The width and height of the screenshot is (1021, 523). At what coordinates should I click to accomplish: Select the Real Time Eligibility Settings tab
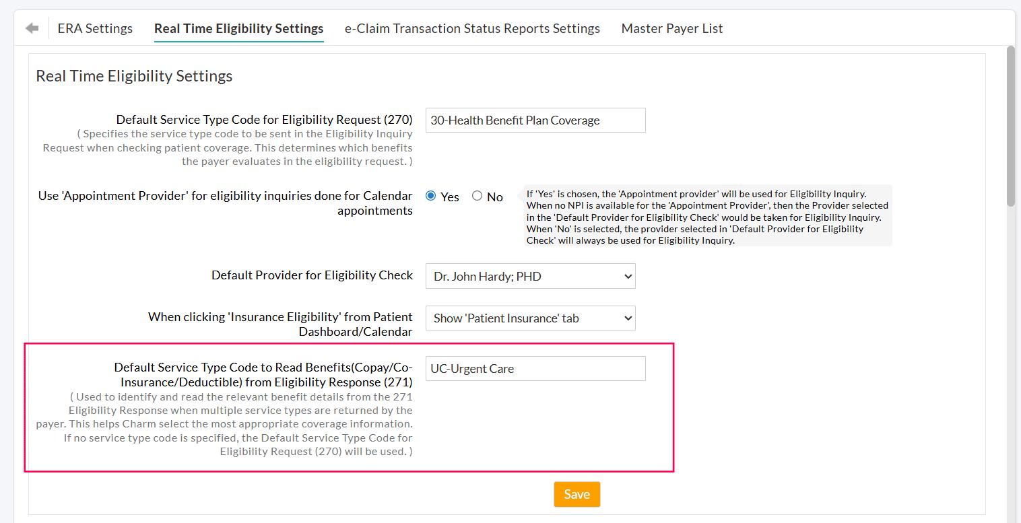coord(238,28)
